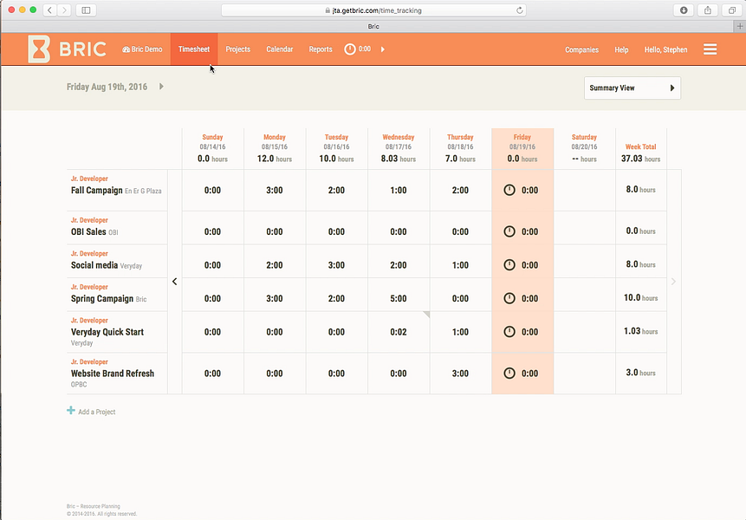The image size is (746, 520).
Task: Edit Monday 3:00 for Fall Campaign
Action: [x=275, y=191]
